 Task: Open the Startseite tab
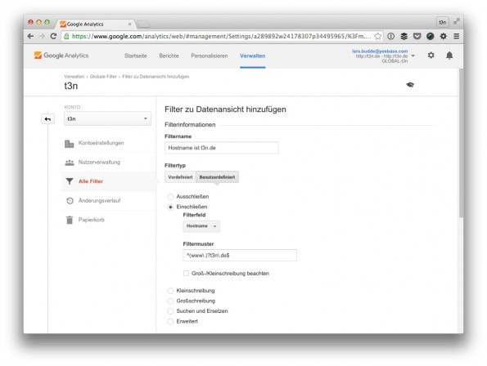click(x=135, y=56)
